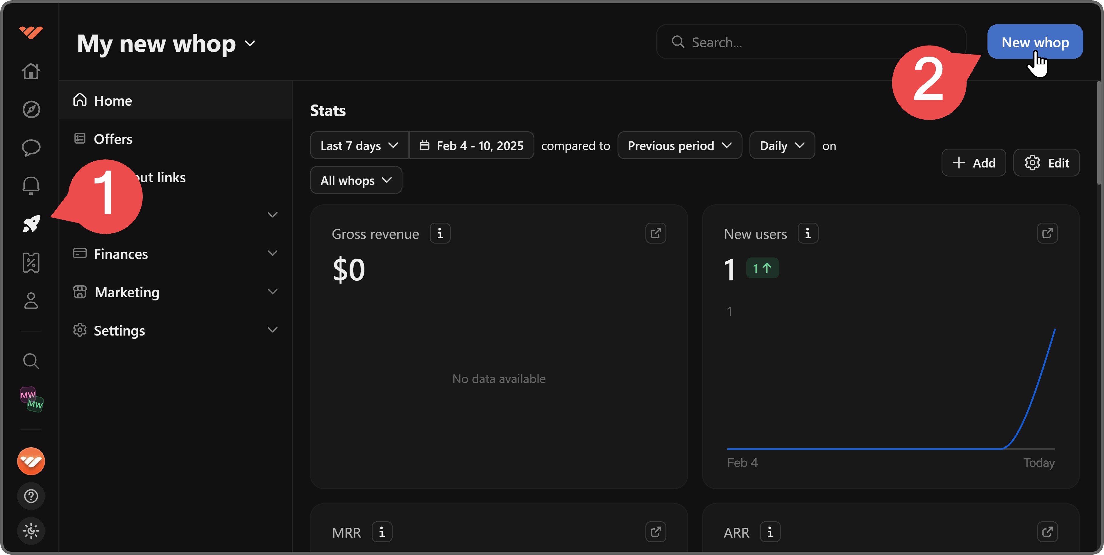Click the percent coupon icon in sidebar
The width and height of the screenshot is (1104, 555).
pos(31,262)
